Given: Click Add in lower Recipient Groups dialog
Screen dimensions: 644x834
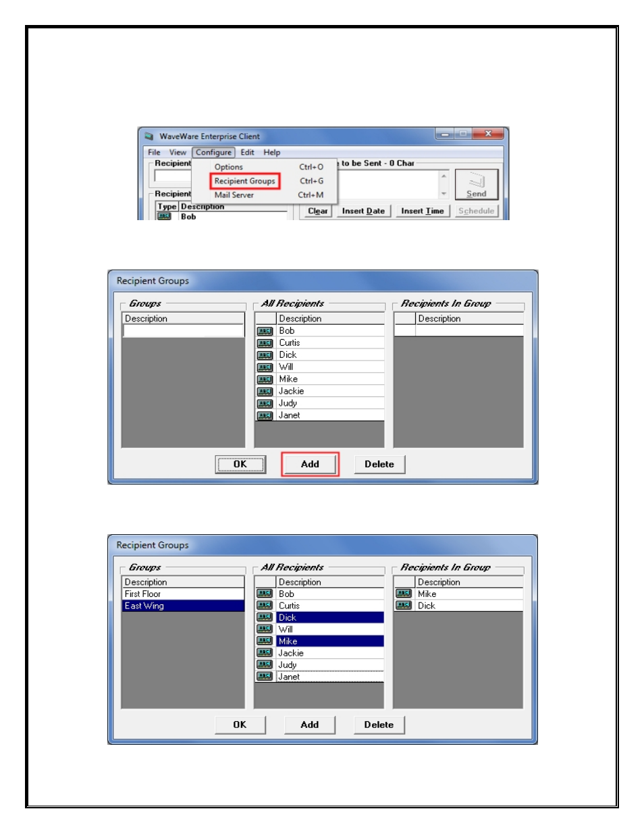Looking at the screenshot, I should [310, 725].
